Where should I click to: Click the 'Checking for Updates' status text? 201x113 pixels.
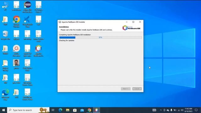pos(67,40)
